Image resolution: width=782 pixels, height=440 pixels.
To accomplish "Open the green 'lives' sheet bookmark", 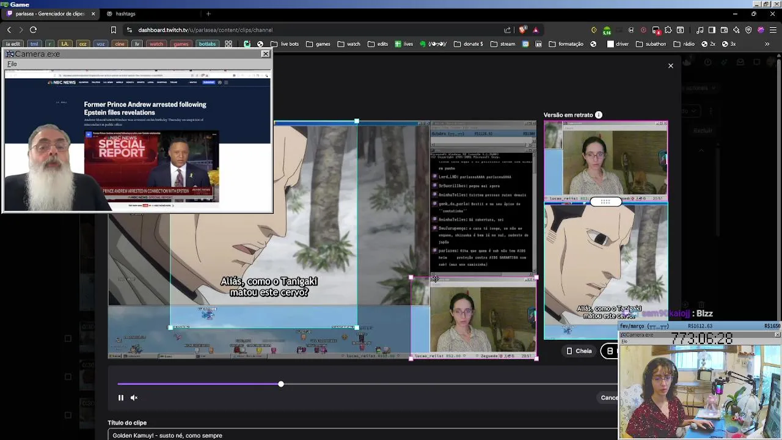I will [404, 44].
